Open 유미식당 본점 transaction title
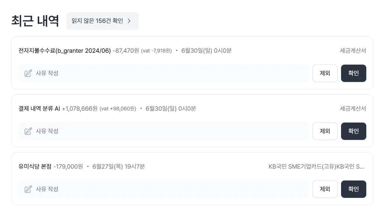 35,167
